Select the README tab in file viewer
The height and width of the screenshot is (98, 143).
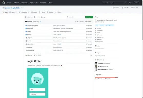pyautogui.click(x=29, y=55)
